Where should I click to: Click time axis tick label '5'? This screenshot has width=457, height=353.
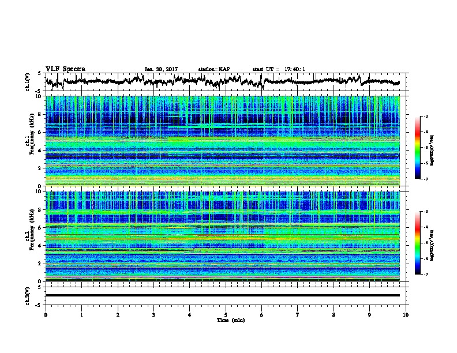pyautogui.click(x=226, y=315)
